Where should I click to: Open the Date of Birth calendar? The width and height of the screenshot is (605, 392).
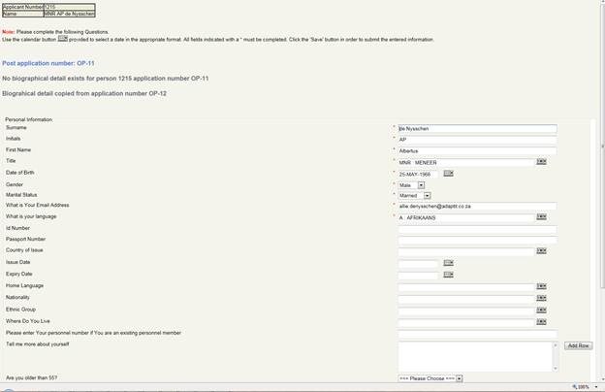(x=449, y=174)
